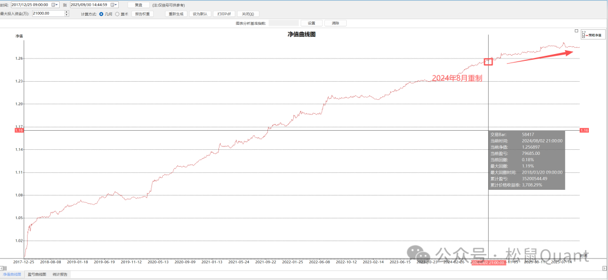Select the 几何 calculation method radio
Viewport: 608px width, 280px height.
click(x=101, y=14)
